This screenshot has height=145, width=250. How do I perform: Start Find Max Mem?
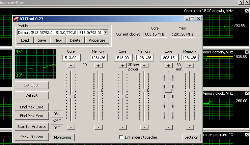[x=32, y=116]
